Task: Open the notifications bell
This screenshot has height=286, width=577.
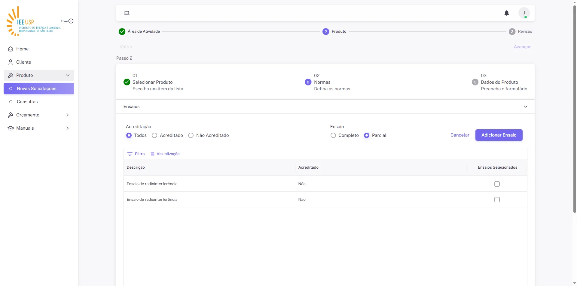Action: (507, 13)
